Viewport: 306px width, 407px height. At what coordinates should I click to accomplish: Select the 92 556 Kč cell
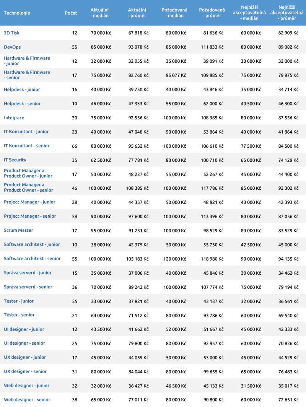pos(138,118)
